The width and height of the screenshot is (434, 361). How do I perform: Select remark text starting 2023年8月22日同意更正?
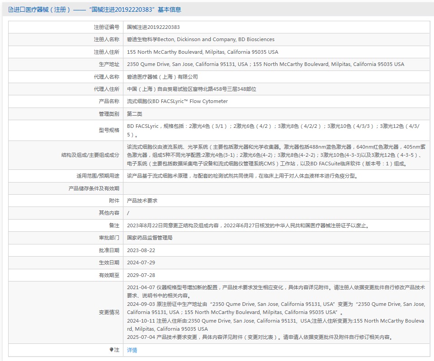click(249, 225)
